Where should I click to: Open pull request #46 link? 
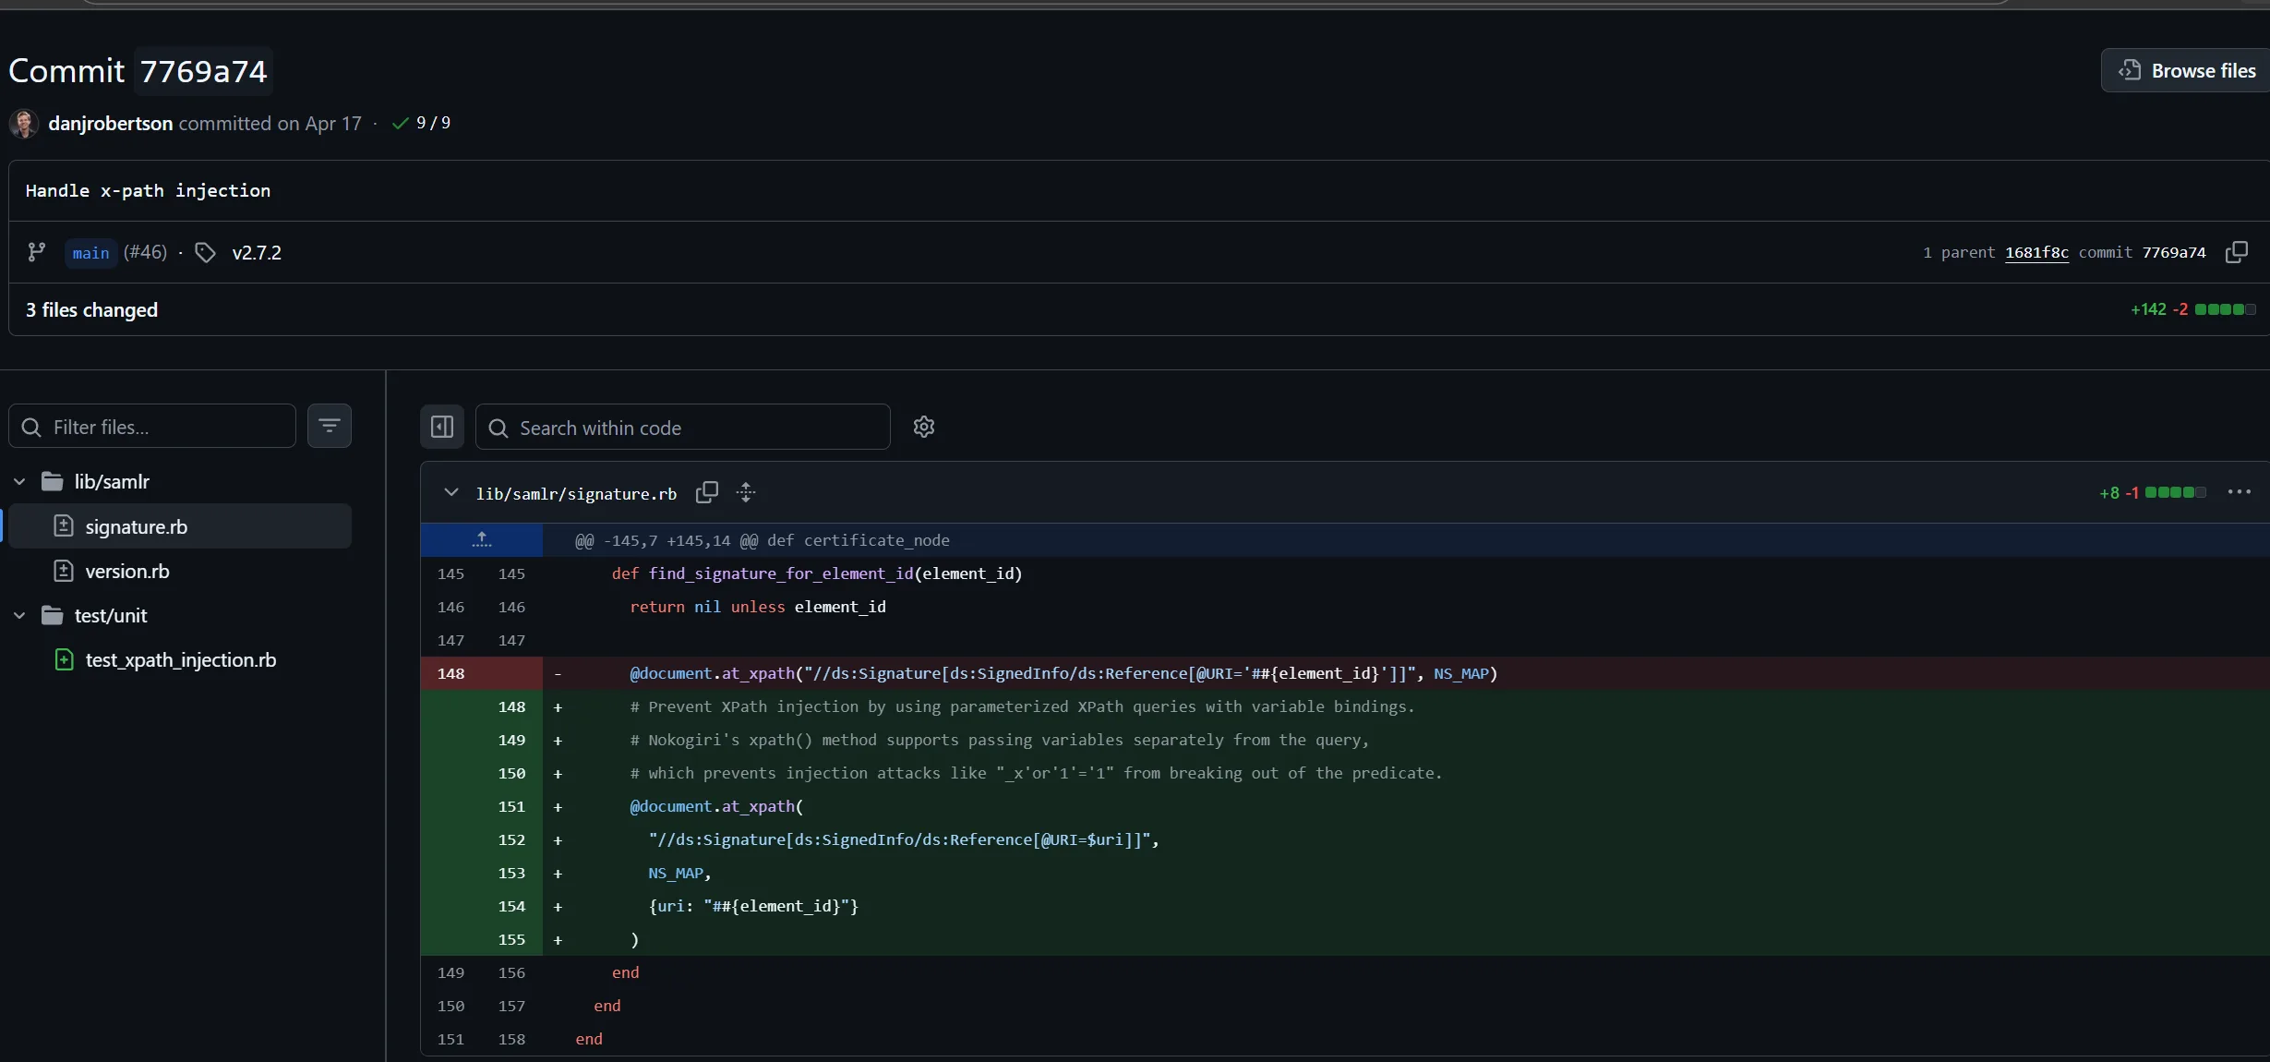click(x=146, y=252)
